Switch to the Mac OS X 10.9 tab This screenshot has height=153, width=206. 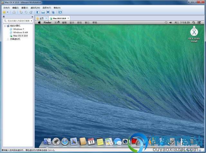pyautogui.click(x=59, y=18)
